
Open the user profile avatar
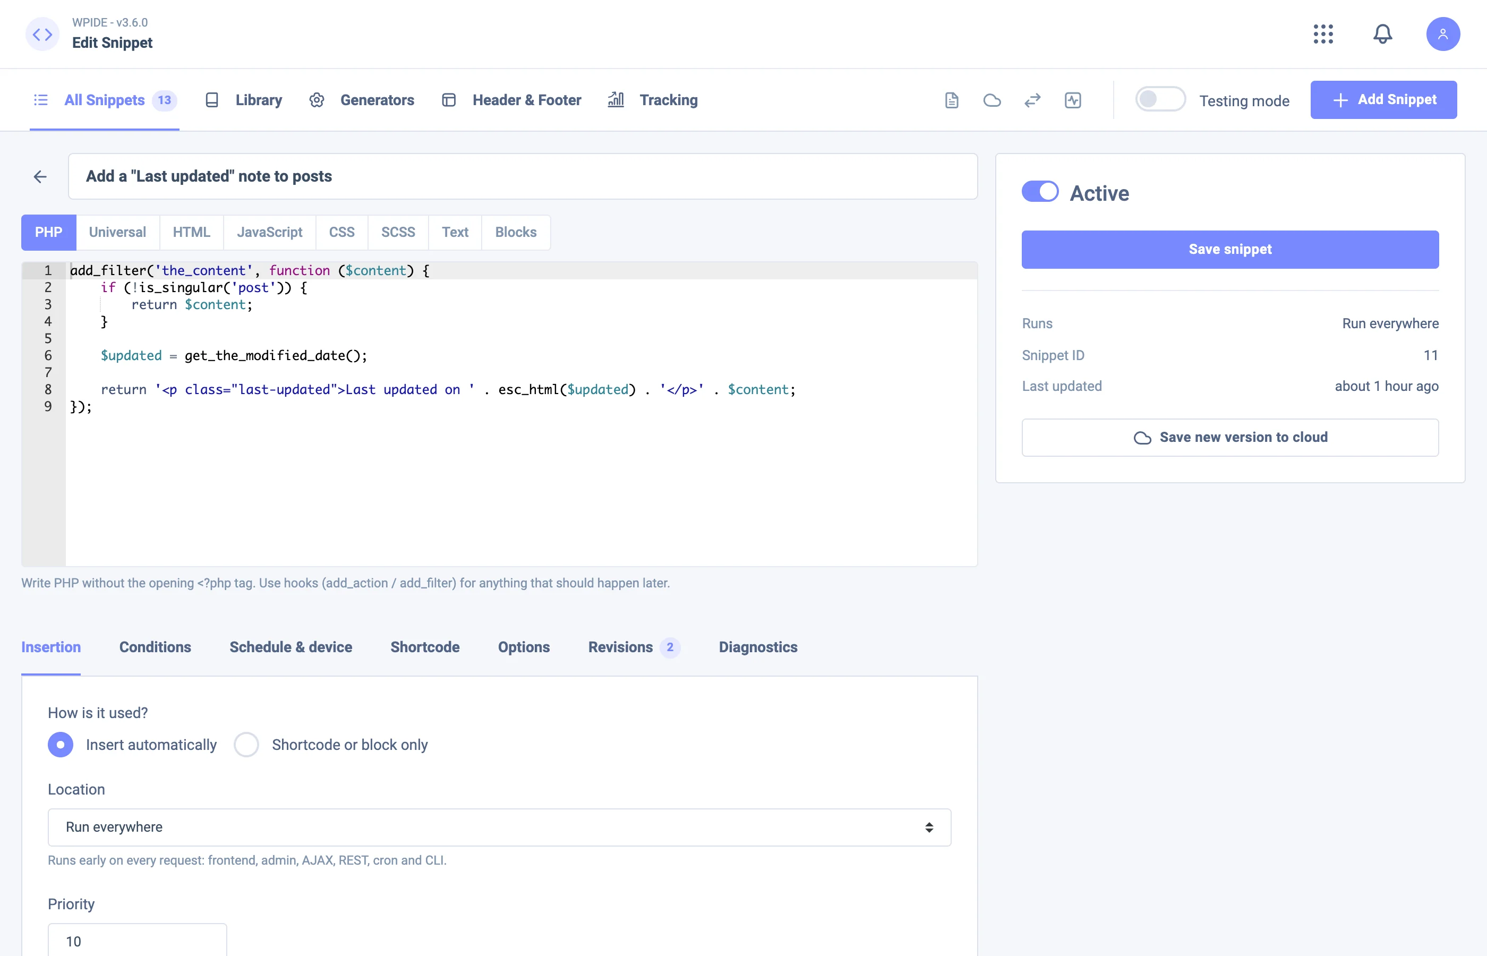(x=1442, y=34)
